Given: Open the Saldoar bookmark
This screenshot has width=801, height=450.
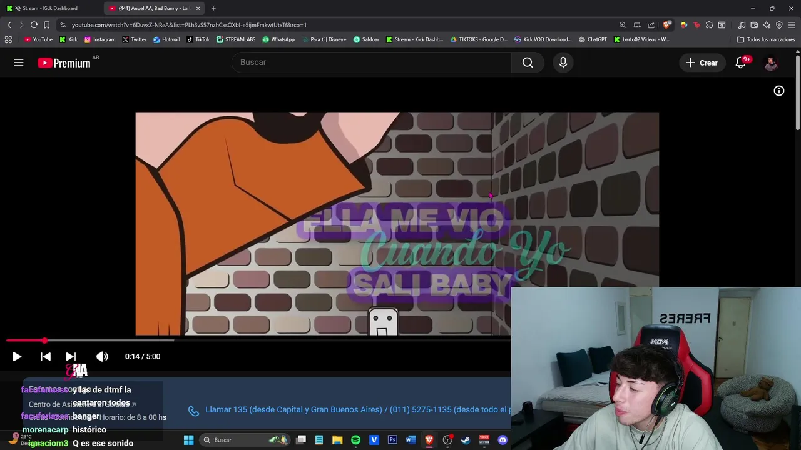Looking at the screenshot, I should [x=366, y=39].
